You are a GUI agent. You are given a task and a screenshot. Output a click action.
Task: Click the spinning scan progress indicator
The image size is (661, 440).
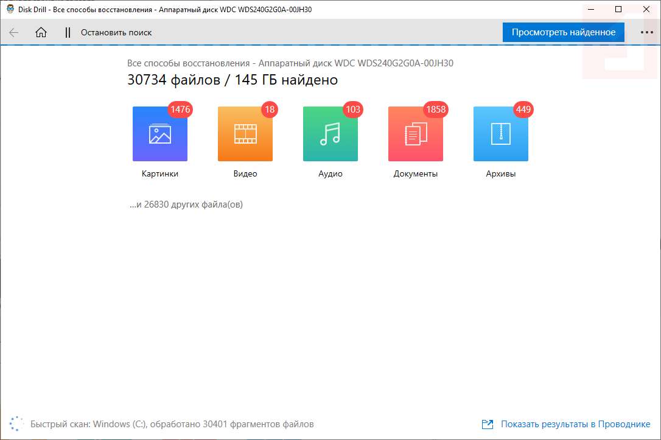(x=16, y=424)
